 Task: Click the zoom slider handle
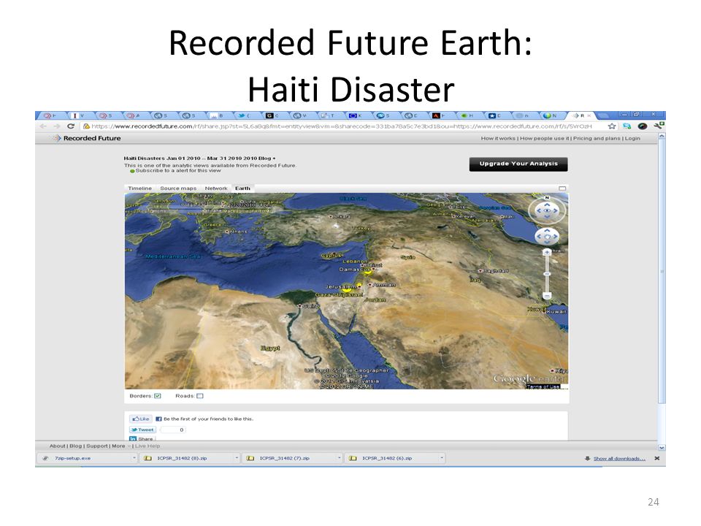point(547,274)
